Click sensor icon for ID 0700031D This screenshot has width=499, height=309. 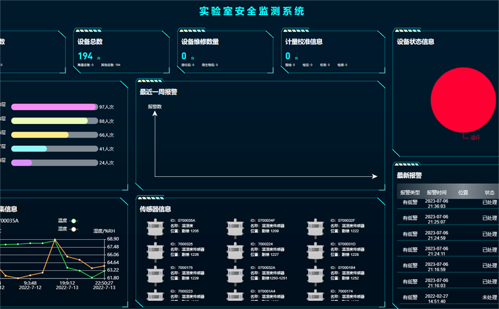coord(314,251)
